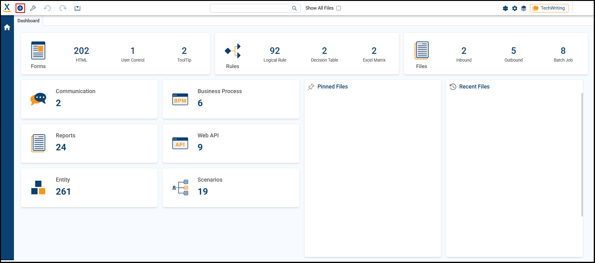Click the undo arrow icon
The height and width of the screenshot is (263, 595).
click(x=47, y=8)
